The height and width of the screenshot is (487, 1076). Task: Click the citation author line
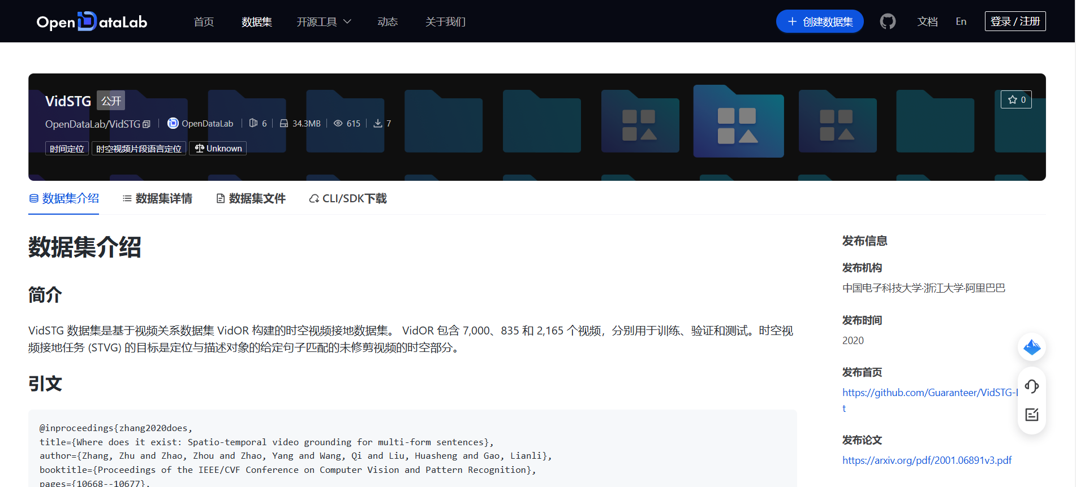point(295,456)
